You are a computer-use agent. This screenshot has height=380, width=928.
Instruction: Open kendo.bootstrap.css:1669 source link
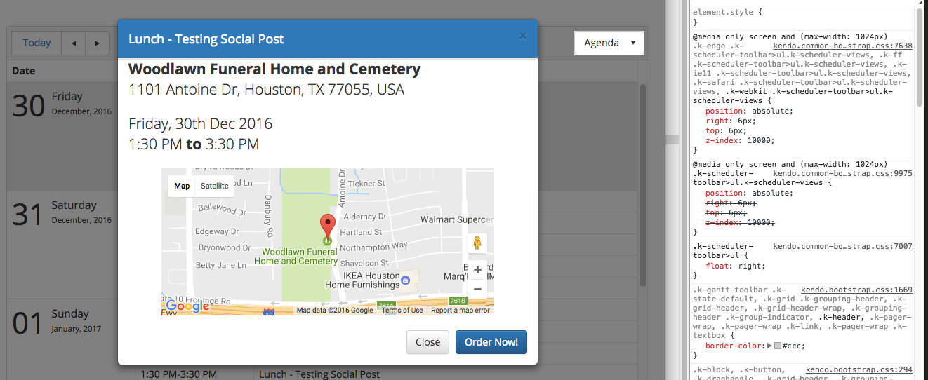tap(856, 290)
